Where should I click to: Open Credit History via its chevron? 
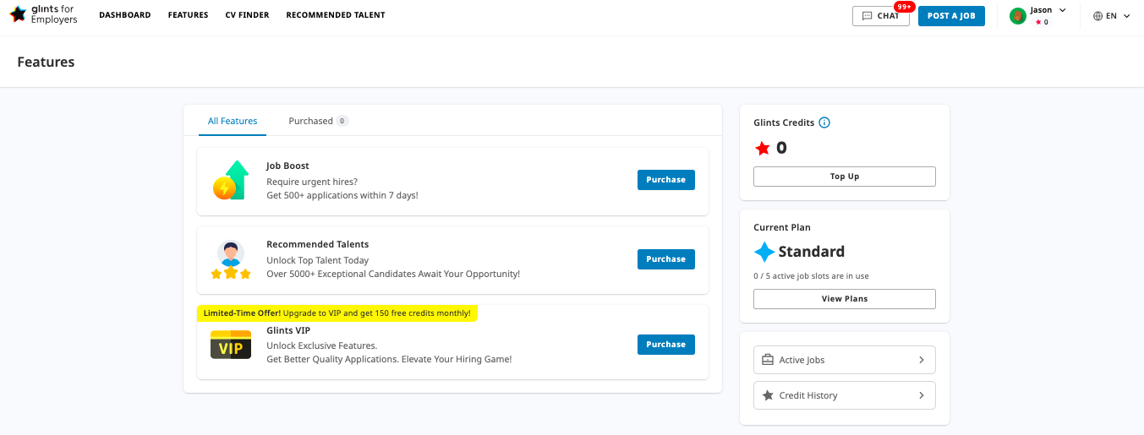click(922, 395)
